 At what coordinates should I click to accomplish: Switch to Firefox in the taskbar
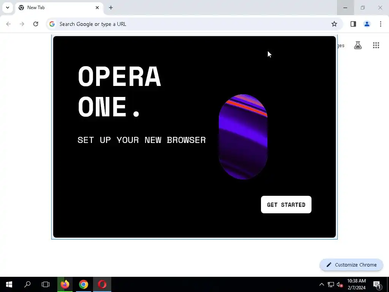click(65, 284)
